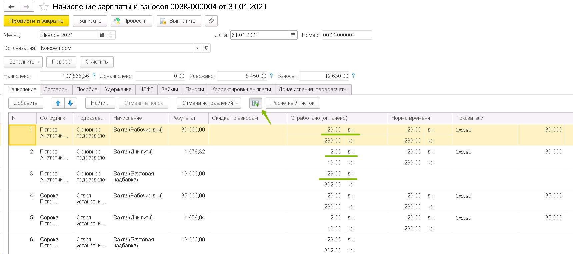Screen dimensions: 573x254
Task: Select result cell 35 000,00 in row 4
Action: point(189,201)
